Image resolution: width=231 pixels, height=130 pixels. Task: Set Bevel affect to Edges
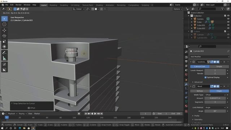(219, 91)
